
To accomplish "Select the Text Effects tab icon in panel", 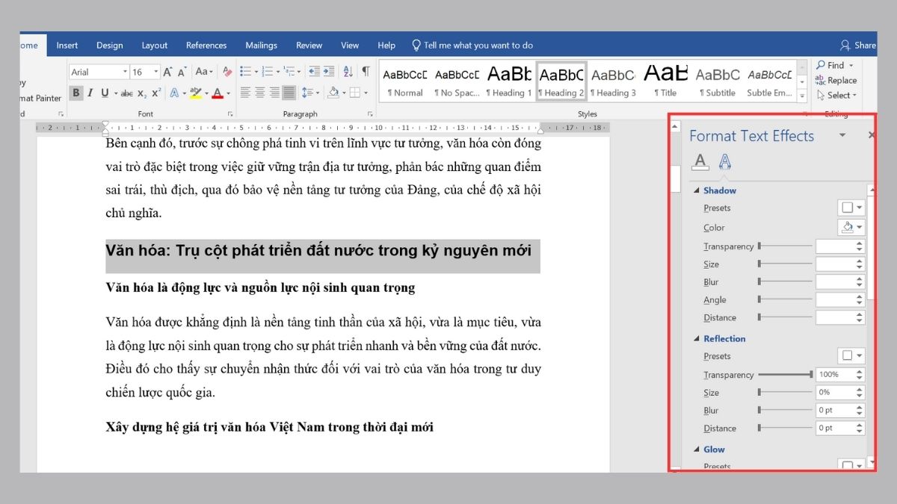I will (724, 161).
